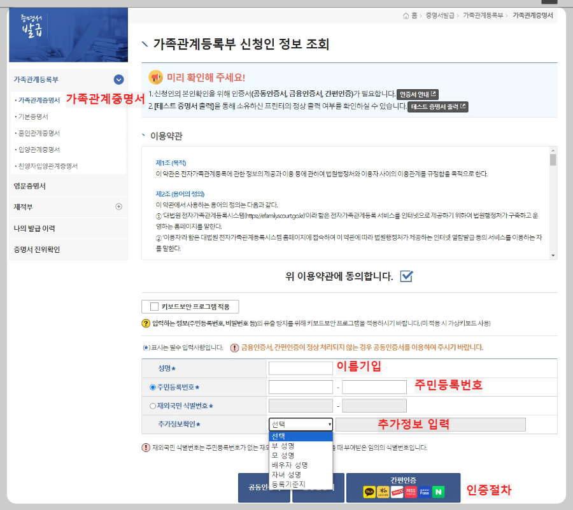Open 혼인관계증명서 in sidebar

(39, 133)
